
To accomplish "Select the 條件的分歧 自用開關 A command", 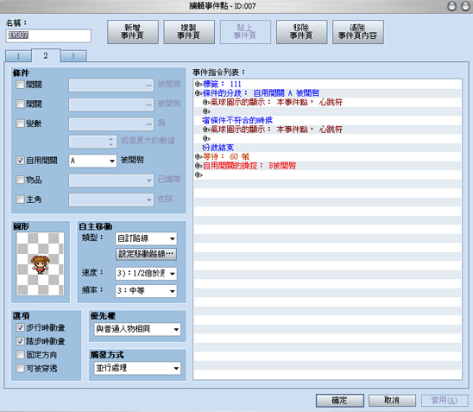I will click(328, 93).
